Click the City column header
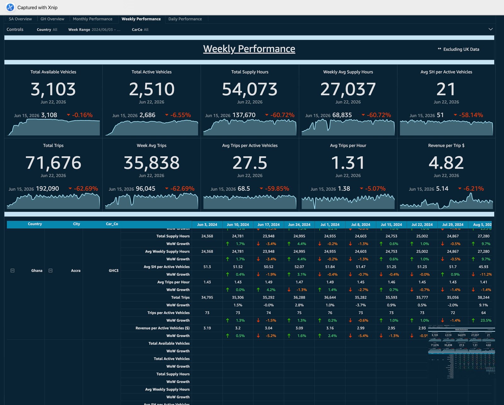The width and height of the screenshot is (504, 405). click(x=77, y=224)
